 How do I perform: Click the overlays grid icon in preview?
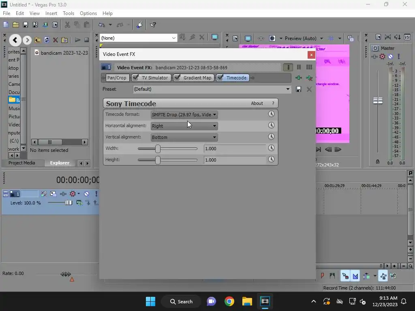331,38
